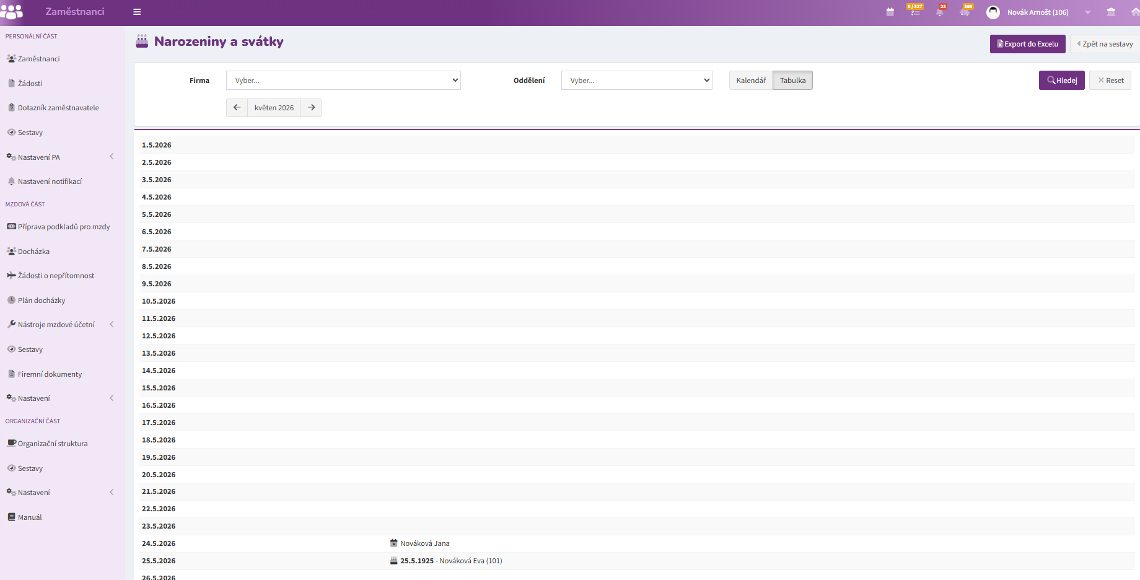Click the bank building icon in top bar
The image size is (1140, 580).
pyautogui.click(x=1111, y=12)
